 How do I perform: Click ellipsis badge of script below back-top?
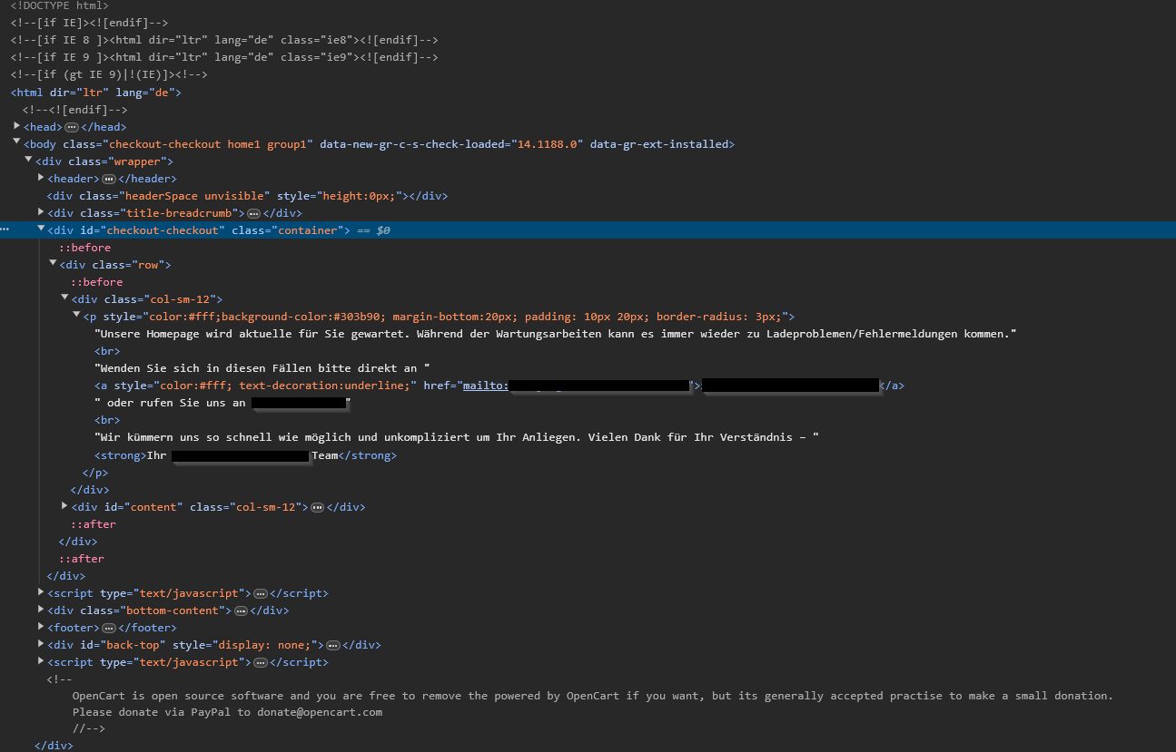[x=260, y=662]
